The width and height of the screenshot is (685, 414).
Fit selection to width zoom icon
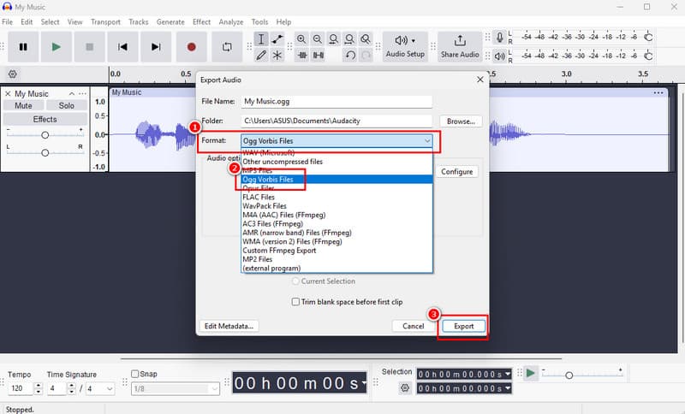click(333, 39)
